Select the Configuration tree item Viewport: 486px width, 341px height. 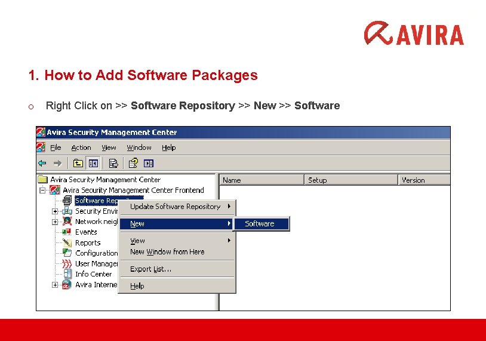(x=96, y=253)
